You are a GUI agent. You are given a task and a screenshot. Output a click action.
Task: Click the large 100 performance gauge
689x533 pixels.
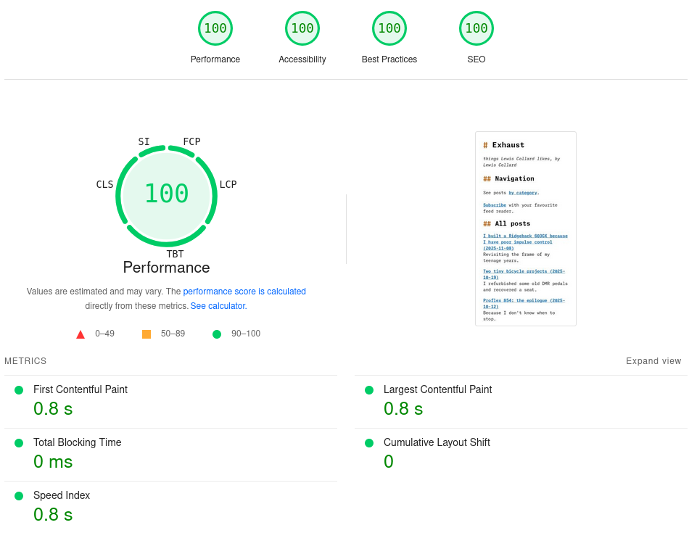coord(166,194)
